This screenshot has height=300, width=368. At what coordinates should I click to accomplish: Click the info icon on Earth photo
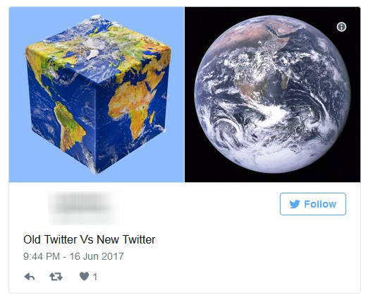(341, 27)
